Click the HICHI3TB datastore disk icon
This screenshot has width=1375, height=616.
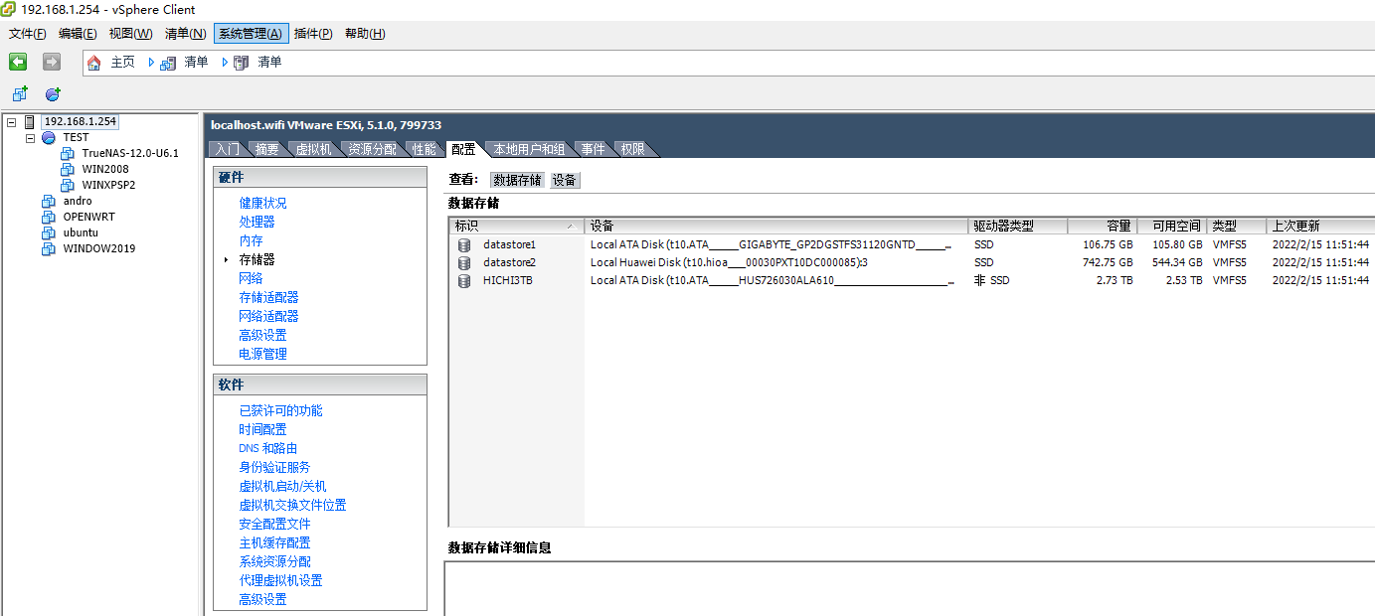pos(463,280)
